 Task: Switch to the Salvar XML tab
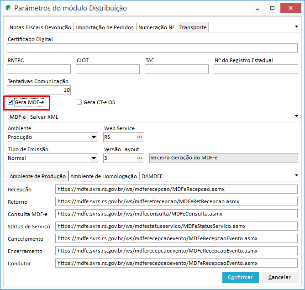(44, 117)
